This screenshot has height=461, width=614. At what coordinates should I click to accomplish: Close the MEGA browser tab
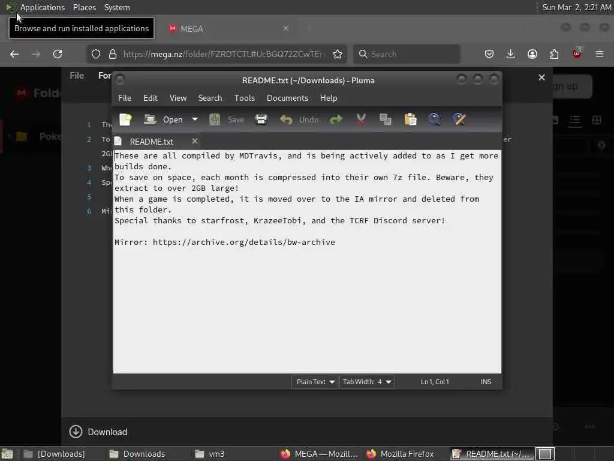tap(286, 28)
